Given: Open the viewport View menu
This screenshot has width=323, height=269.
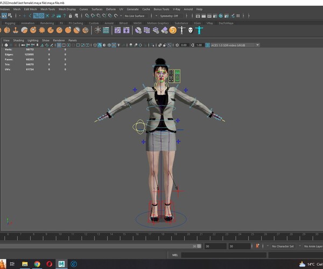Looking at the screenshot, I should [6, 40].
